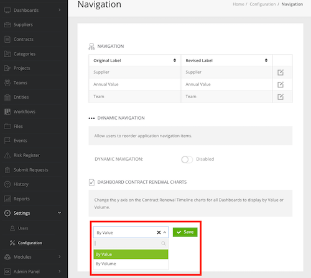Open Risk Register from sidebar
The height and width of the screenshot is (278, 311).
pyautogui.click(x=27, y=155)
